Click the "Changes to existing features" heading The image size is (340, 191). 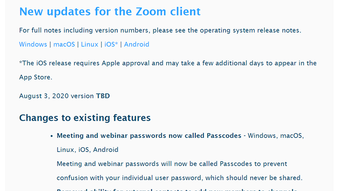[x=85, y=118]
